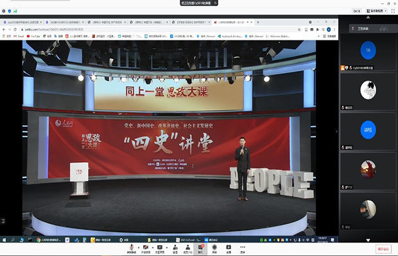Screen dimensions: 398x256
Task: Click the browser back arrow
Action: [x=4, y=29]
